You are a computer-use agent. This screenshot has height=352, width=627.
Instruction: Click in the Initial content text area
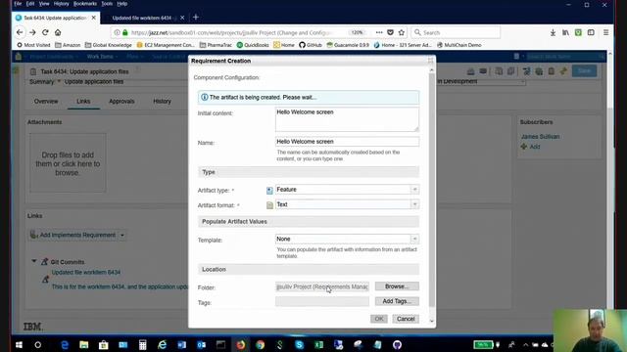point(347,119)
